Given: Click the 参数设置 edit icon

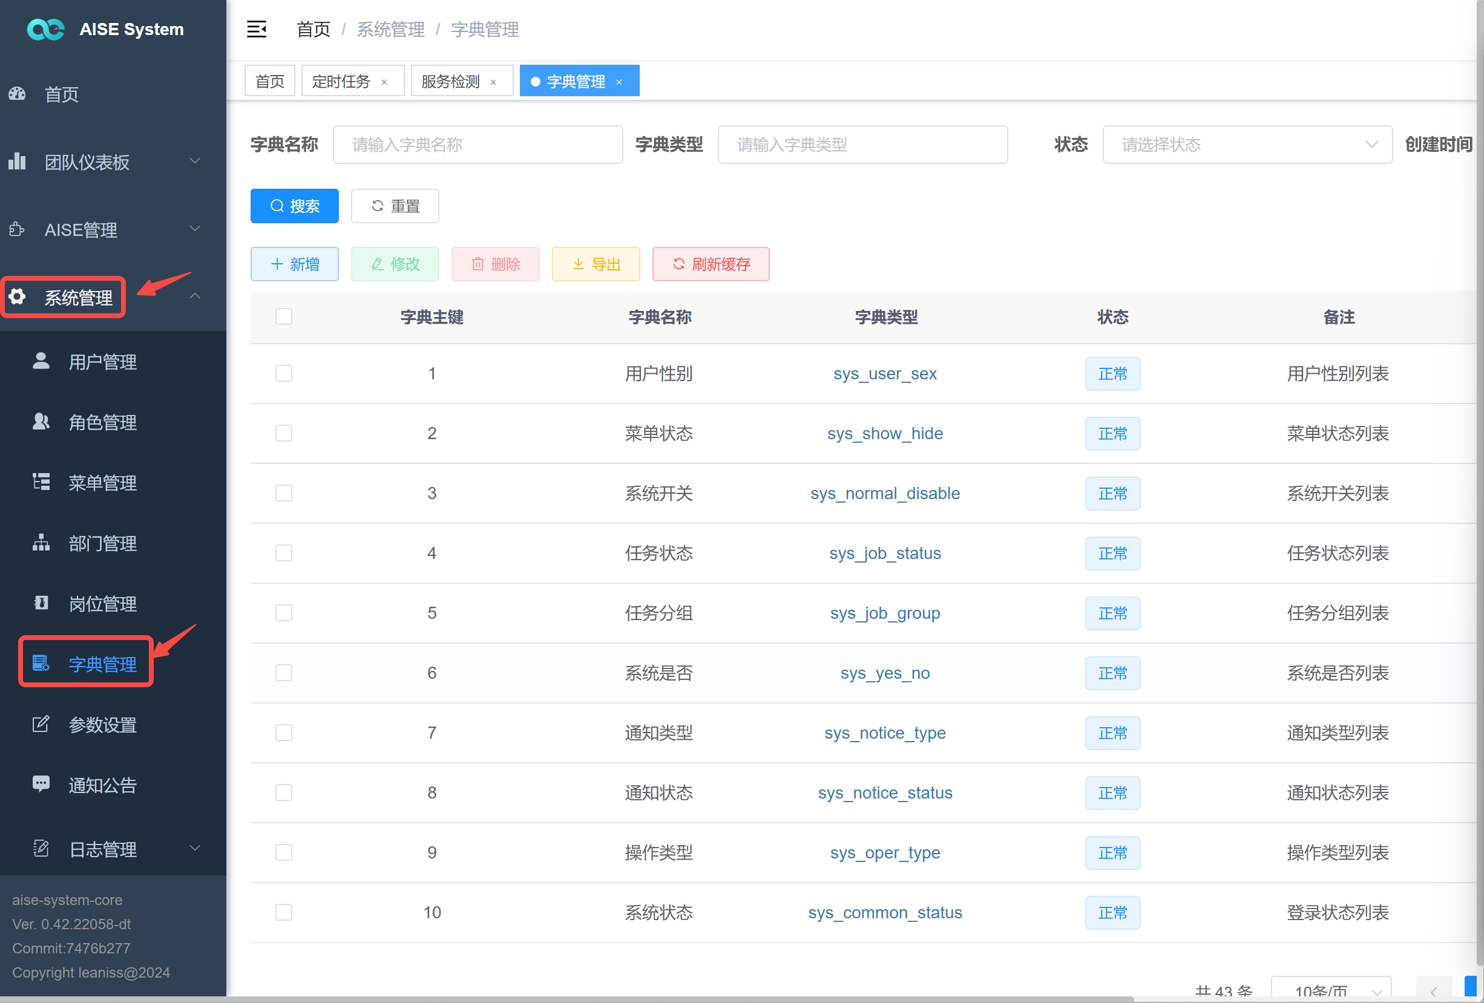Looking at the screenshot, I should 41,724.
